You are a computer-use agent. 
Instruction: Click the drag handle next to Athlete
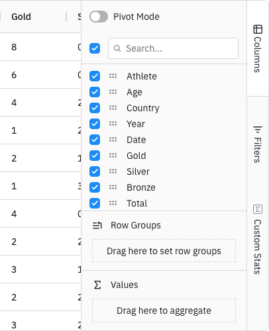coord(113,76)
